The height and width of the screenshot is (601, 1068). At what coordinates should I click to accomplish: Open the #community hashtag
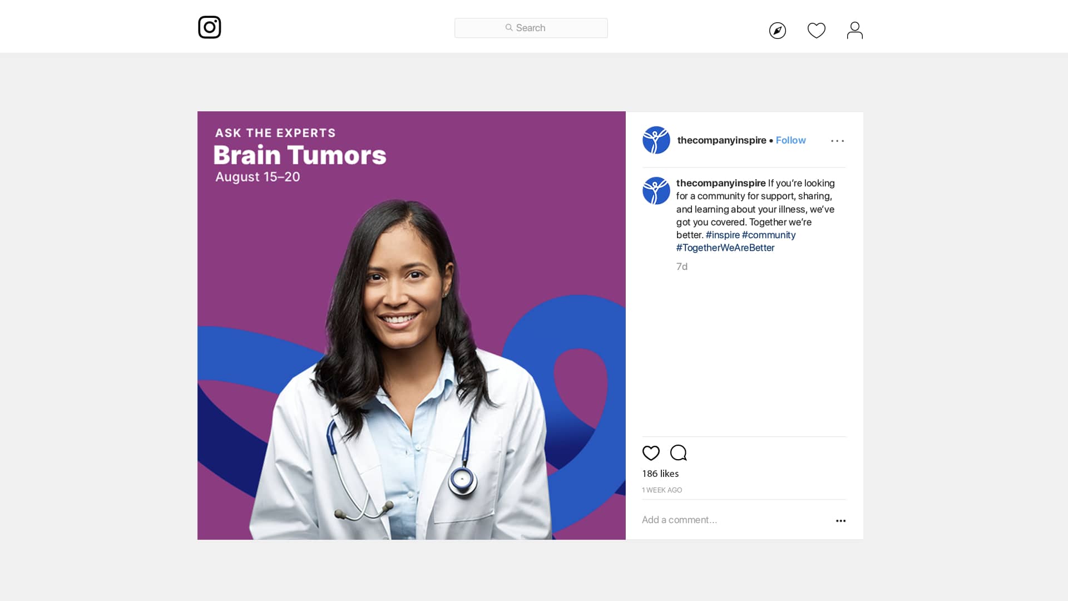point(769,235)
